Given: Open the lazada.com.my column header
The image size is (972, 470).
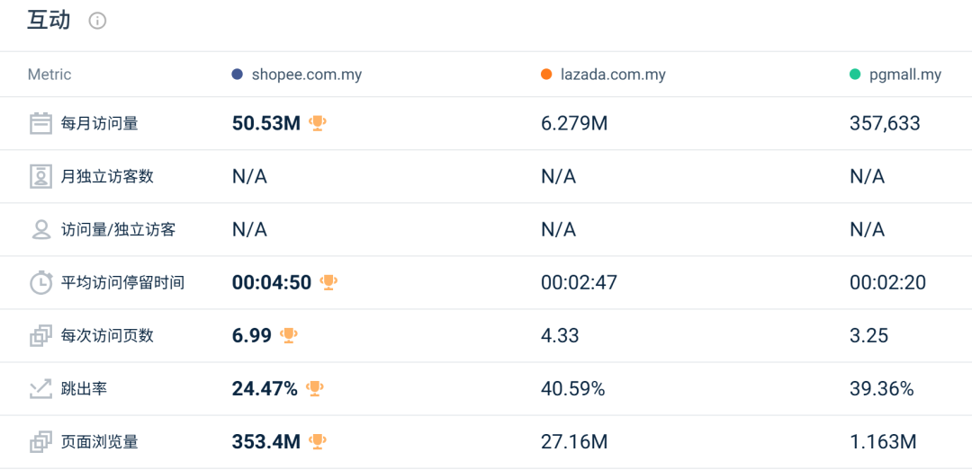Looking at the screenshot, I should tap(613, 75).
